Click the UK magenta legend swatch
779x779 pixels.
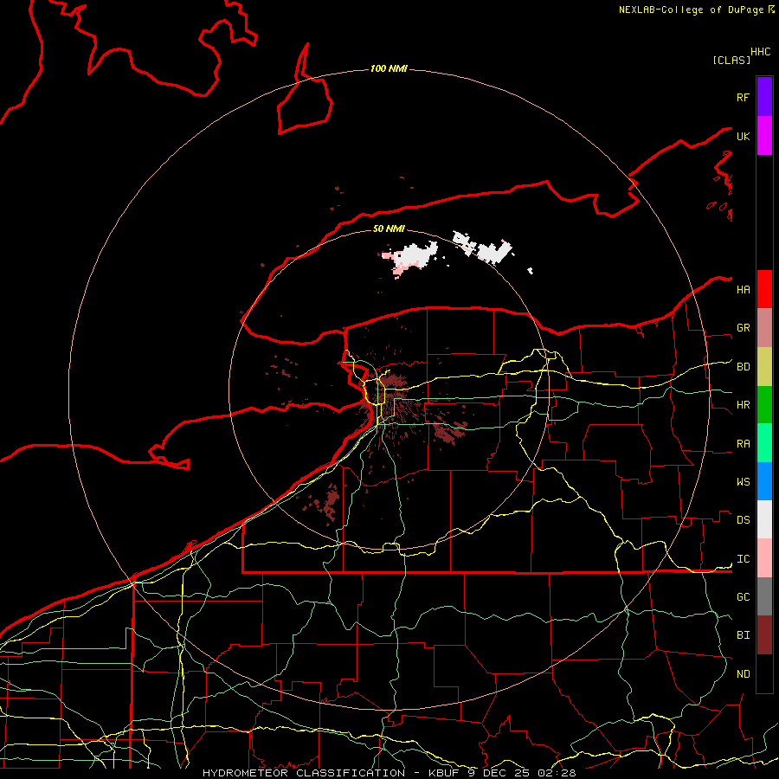click(x=764, y=136)
